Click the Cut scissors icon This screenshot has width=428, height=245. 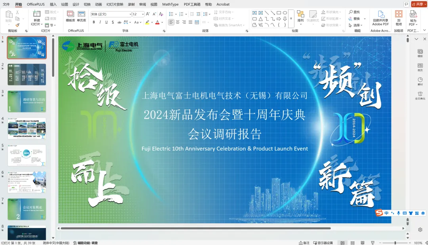click(17, 12)
